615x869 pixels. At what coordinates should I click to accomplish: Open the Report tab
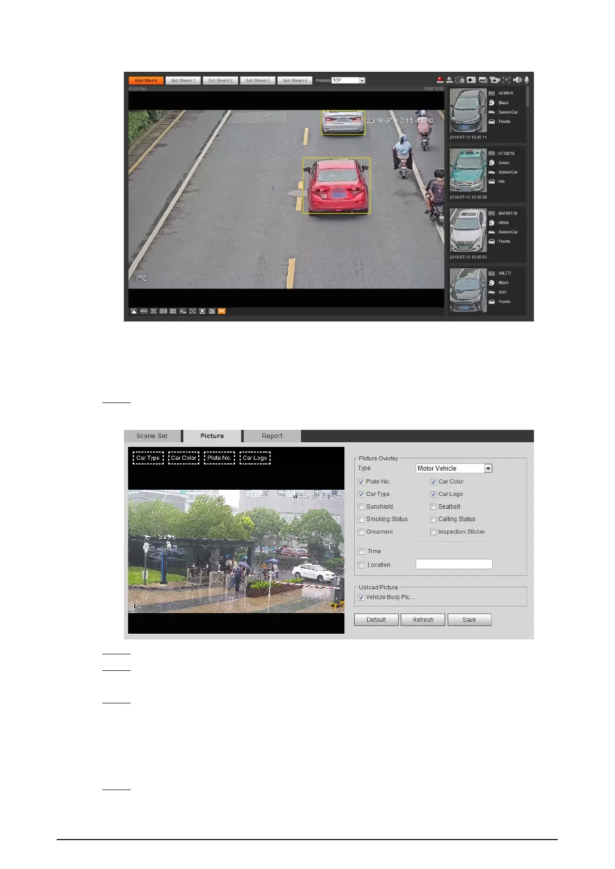(x=272, y=436)
